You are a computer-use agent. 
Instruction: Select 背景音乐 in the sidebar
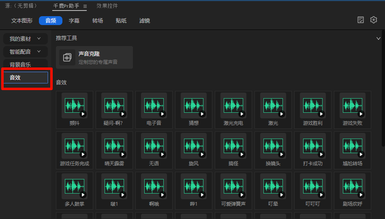[x=20, y=65]
